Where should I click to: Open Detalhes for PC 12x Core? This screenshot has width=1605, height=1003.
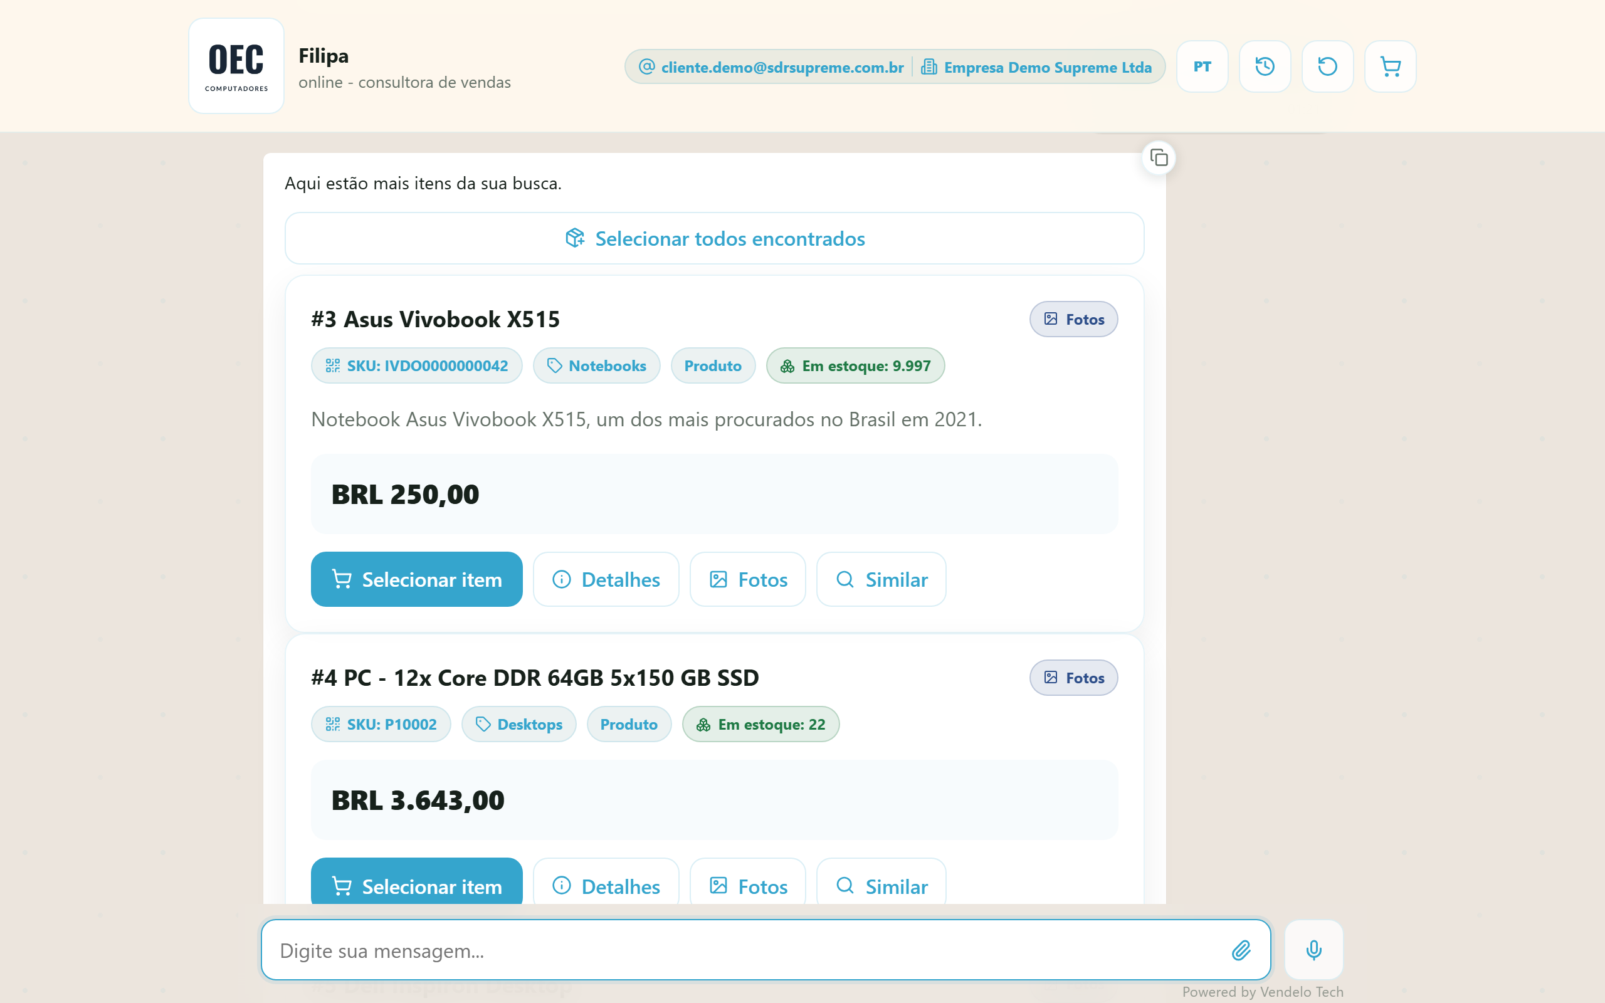coord(606,882)
